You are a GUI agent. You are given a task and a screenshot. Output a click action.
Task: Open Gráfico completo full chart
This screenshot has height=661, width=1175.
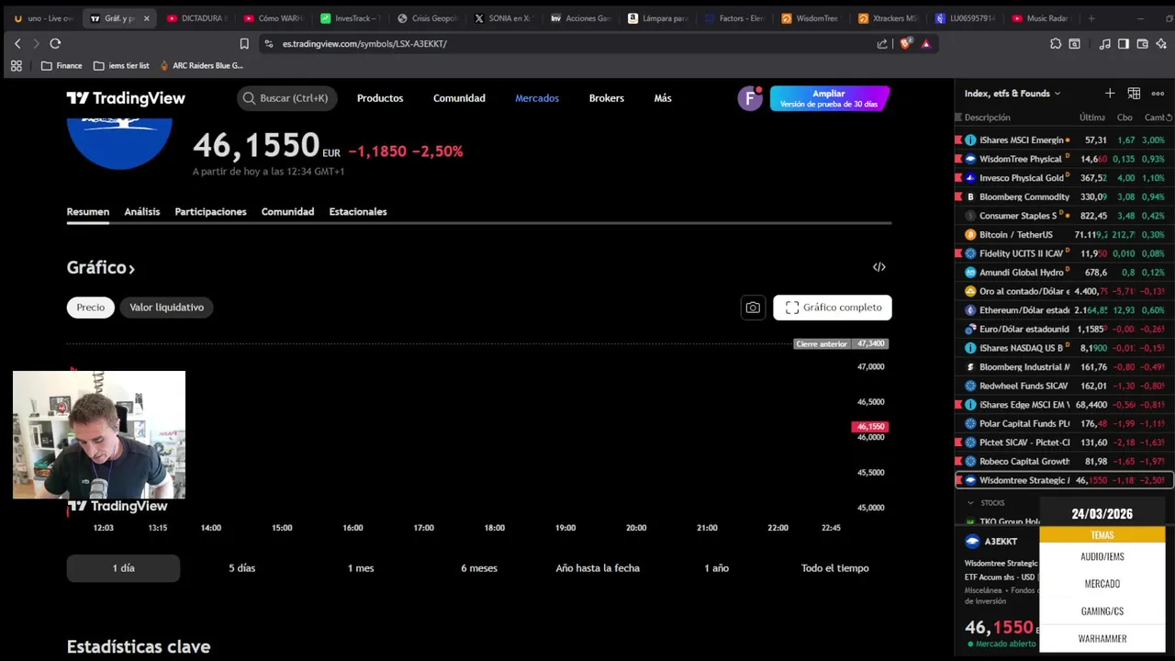coord(833,308)
